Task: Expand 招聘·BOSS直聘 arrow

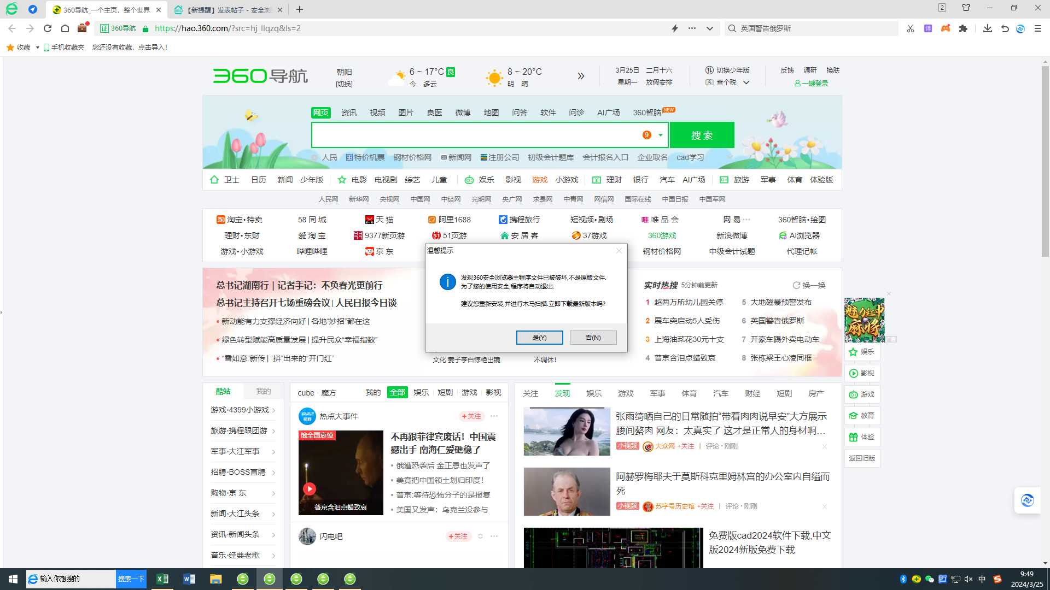Action: 273,473
